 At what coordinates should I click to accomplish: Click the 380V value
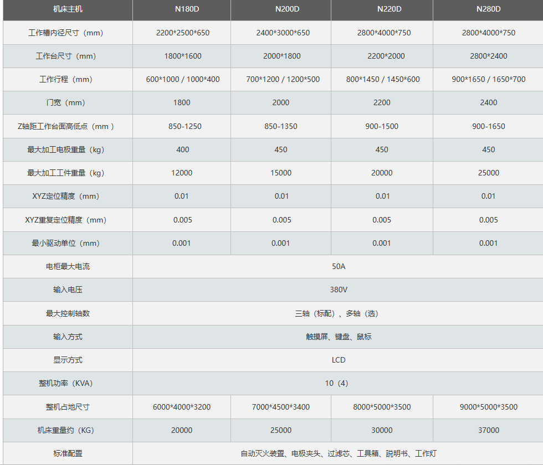pyautogui.click(x=339, y=290)
